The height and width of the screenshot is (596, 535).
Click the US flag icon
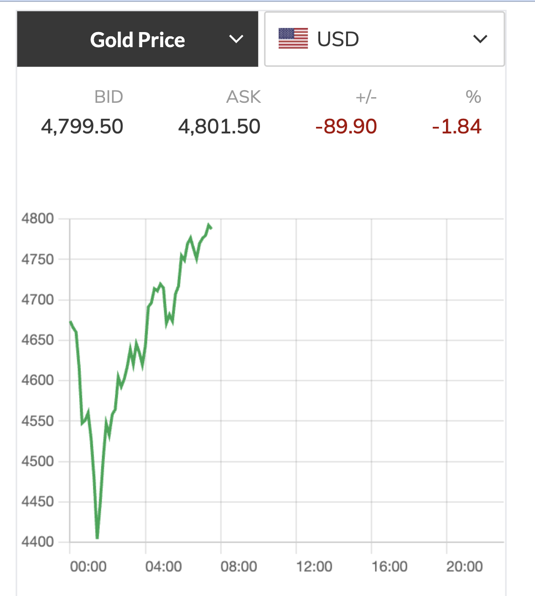(x=293, y=39)
